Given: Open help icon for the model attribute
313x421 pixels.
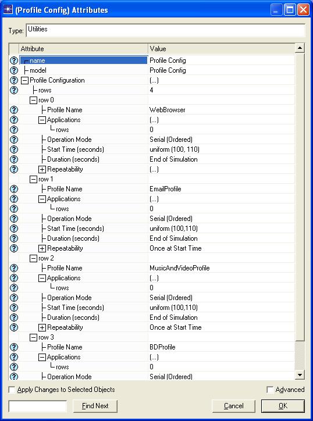Looking at the screenshot, I should (14, 70).
